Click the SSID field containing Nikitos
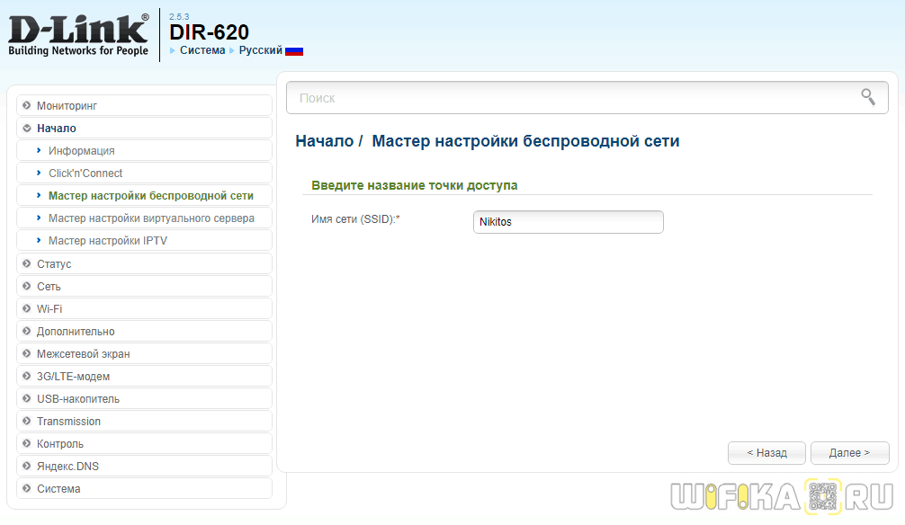This screenshot has width=905, height=525. pos(568,221)
